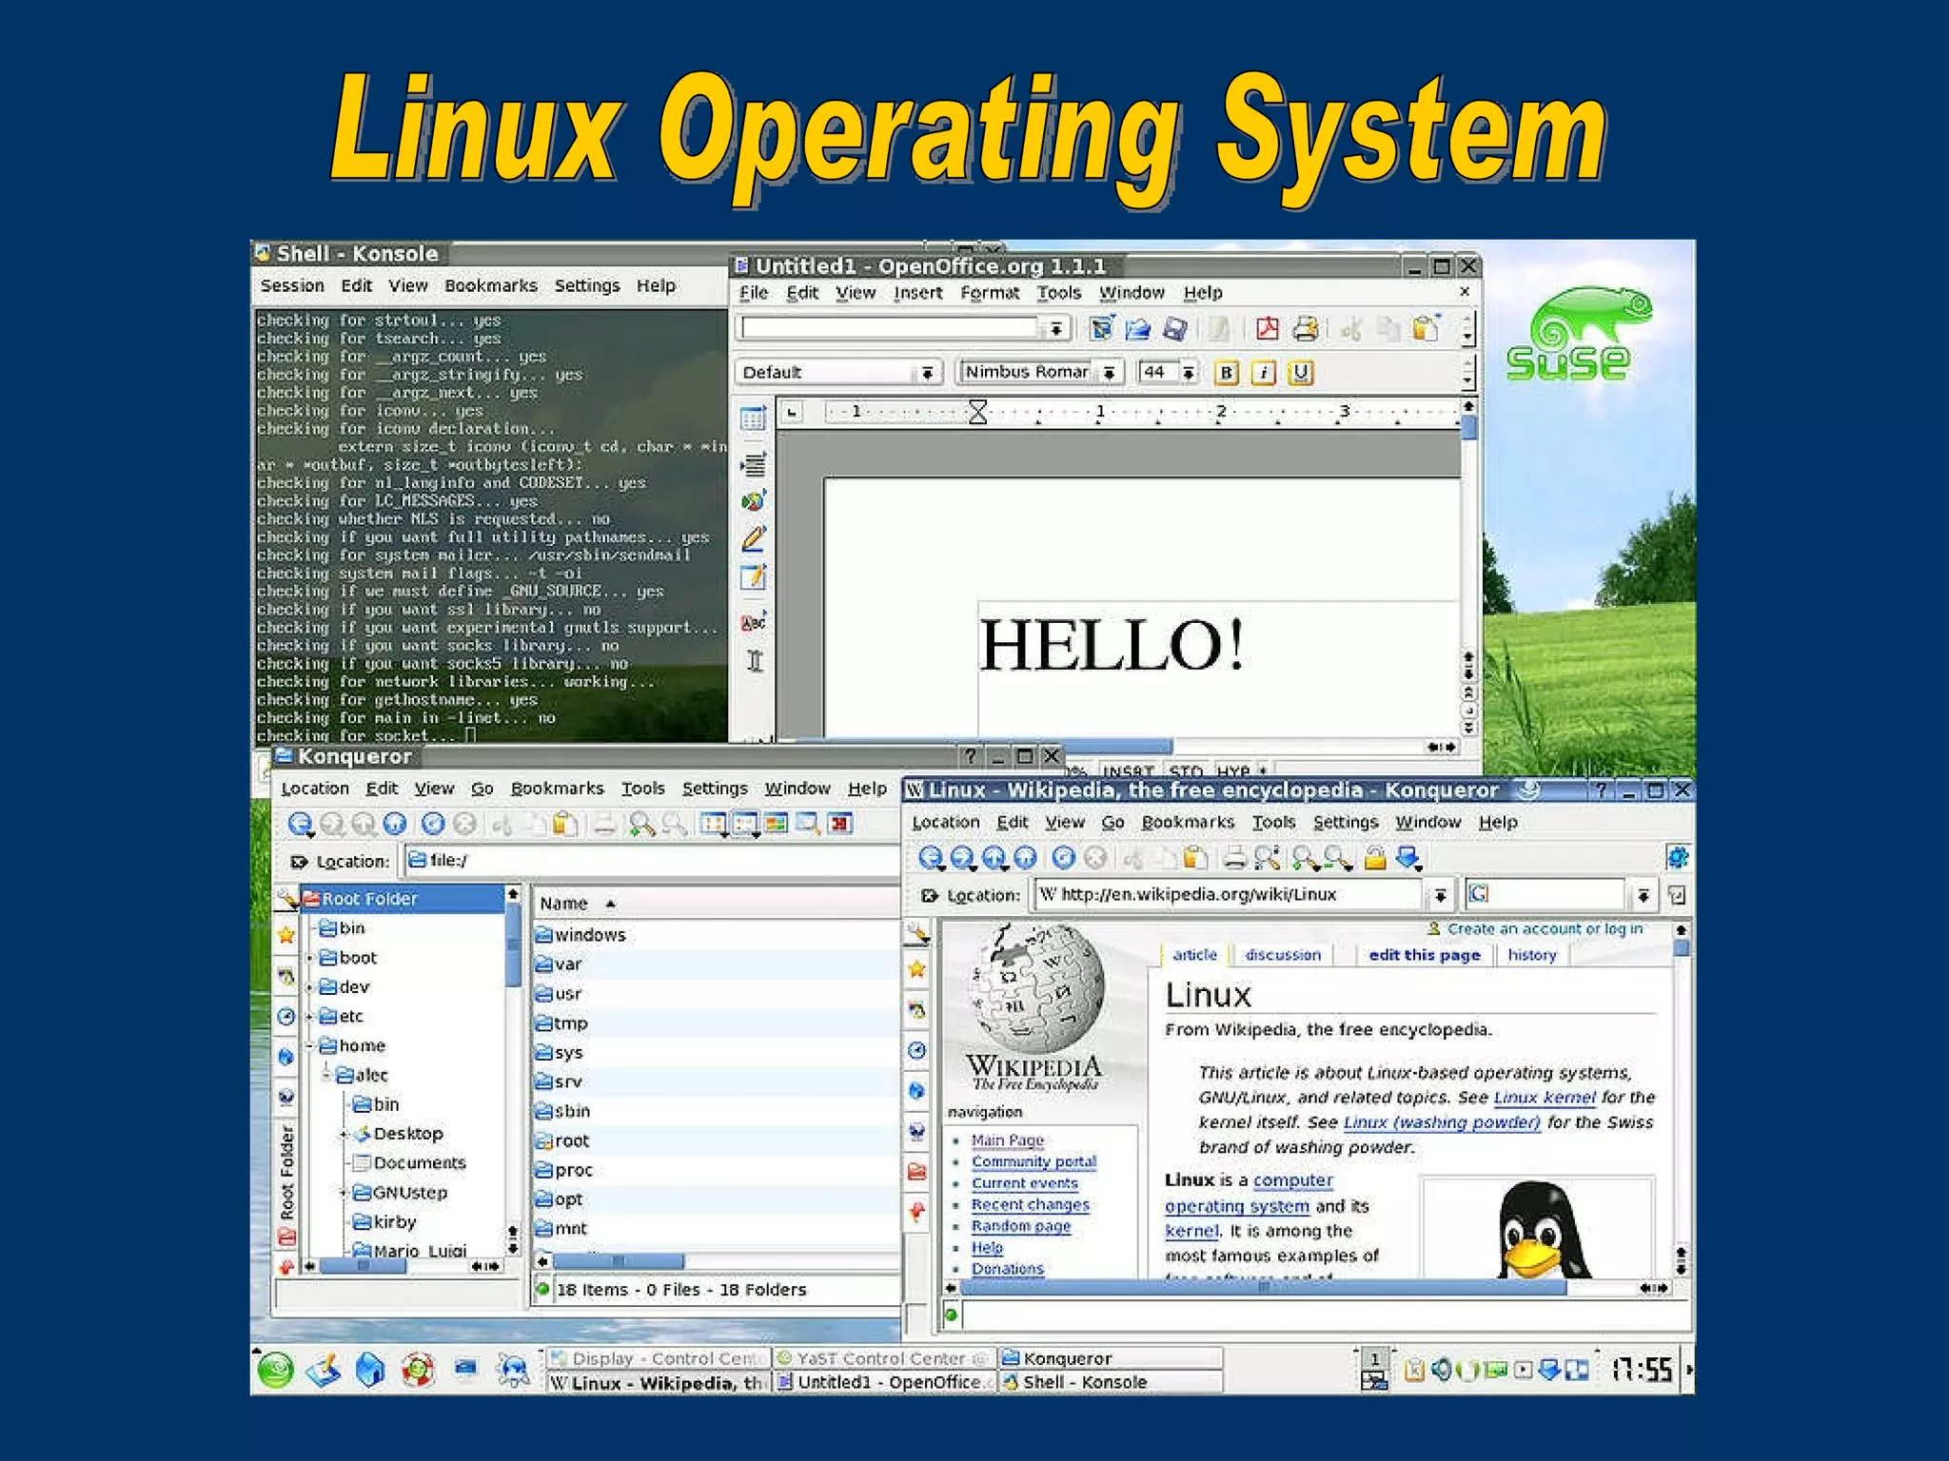Open the URL field dropdown in OpenOffice toolbar
1949x1461 pixels.
pos(1055,329)
